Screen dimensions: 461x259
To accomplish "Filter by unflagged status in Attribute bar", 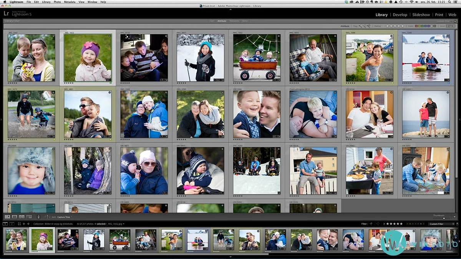I will pos(365,26).
